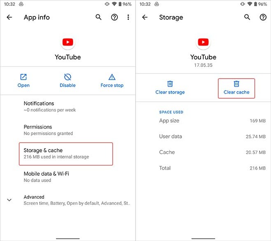This screenshot has height=241, width=271.
Task: Tap SPACE USED header
Action: pos(171,112)
